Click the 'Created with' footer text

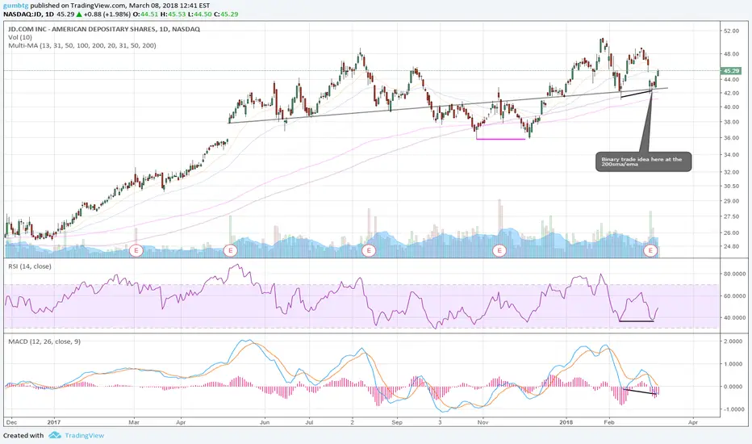[x=23, y=435]
